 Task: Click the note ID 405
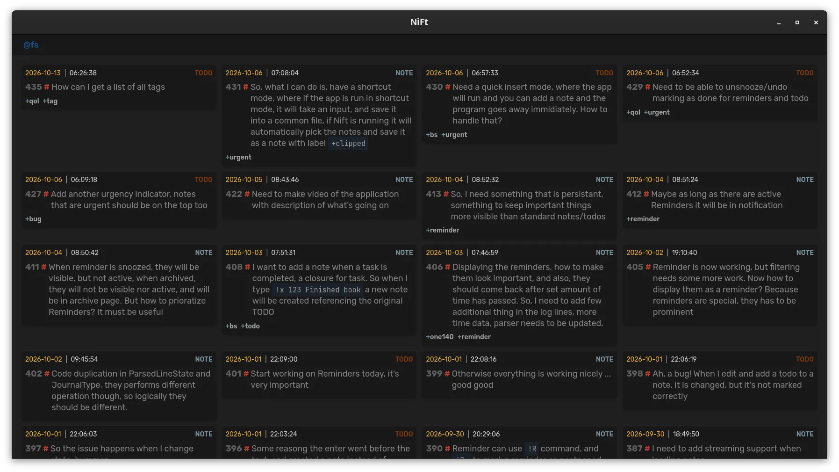coord(635,267)
